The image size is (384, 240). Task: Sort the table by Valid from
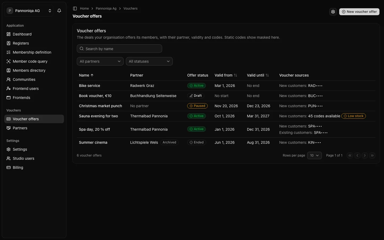click(226, 75)
